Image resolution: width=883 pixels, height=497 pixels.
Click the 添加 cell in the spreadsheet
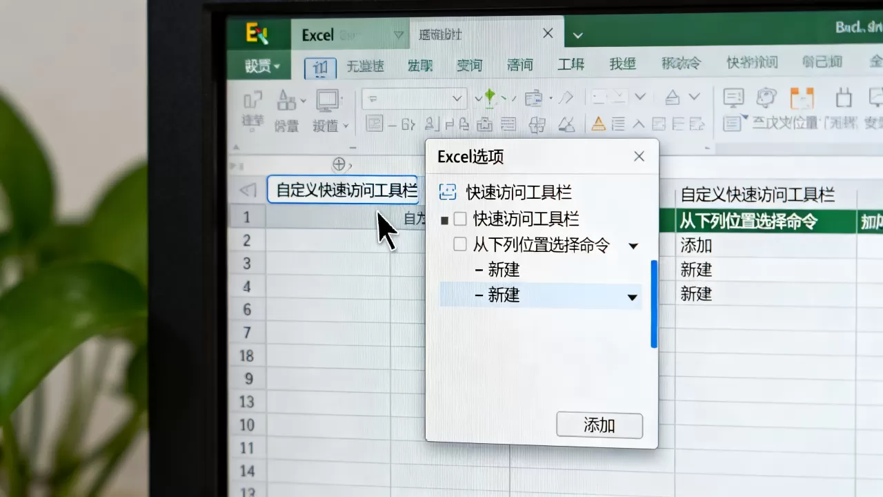point(697,246)
